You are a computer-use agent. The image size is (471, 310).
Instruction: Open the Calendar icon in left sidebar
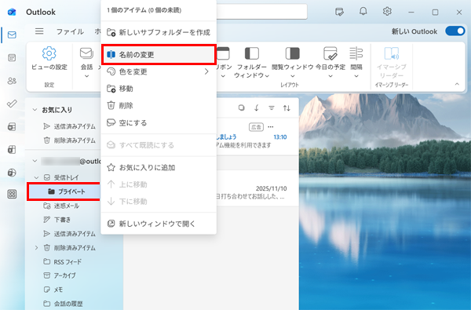tap(12, 57)
